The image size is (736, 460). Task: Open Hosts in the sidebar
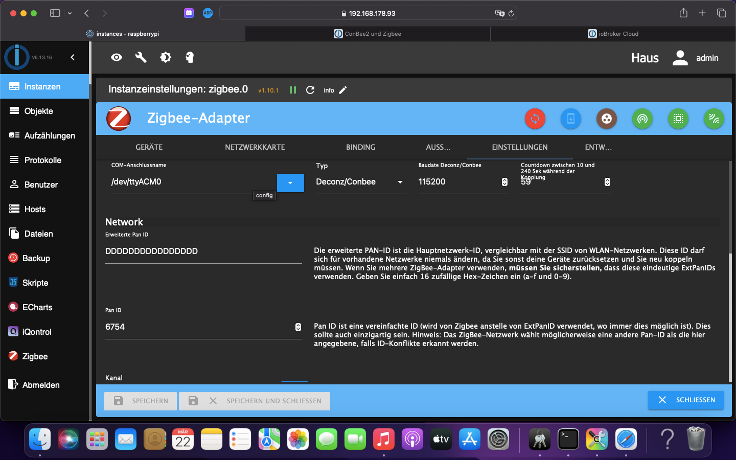click(44, 209)
